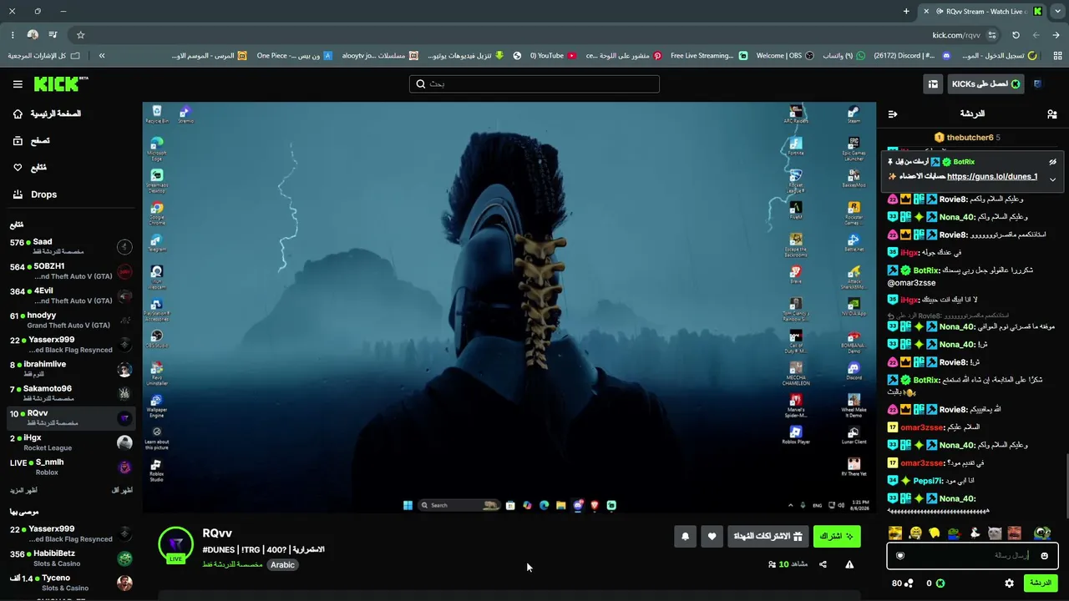Insert the white cat emote
The height and width of the screenshot is (601, 1069).
coord(995,533)
